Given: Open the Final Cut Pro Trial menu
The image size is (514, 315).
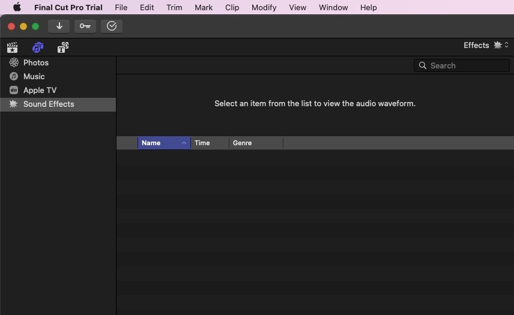Looking at the screenshot, I should 68,7.
